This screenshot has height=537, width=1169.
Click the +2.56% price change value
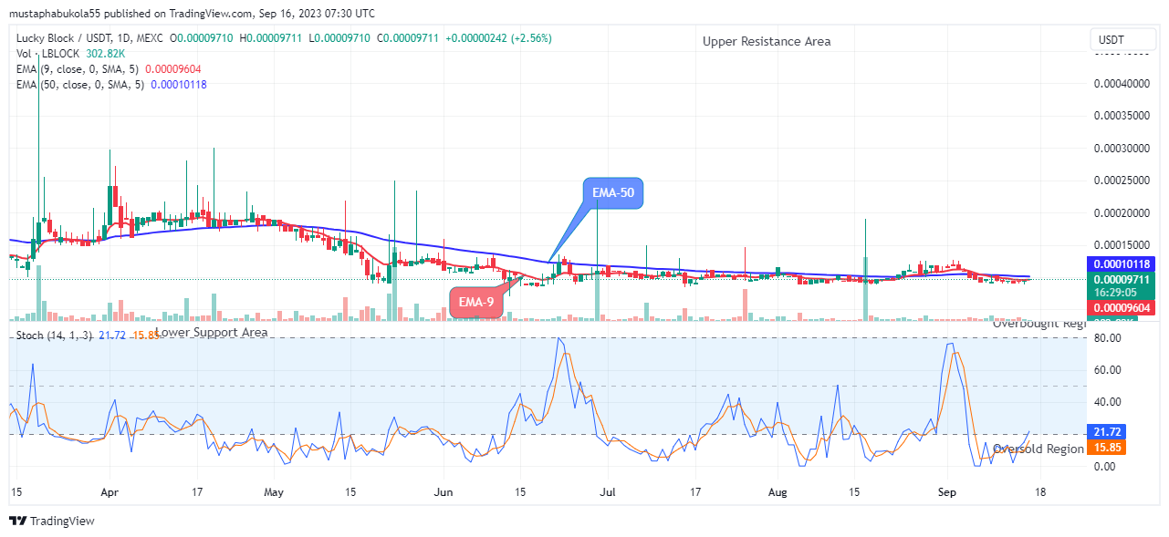pyautogui.click(x=531, y=38)
